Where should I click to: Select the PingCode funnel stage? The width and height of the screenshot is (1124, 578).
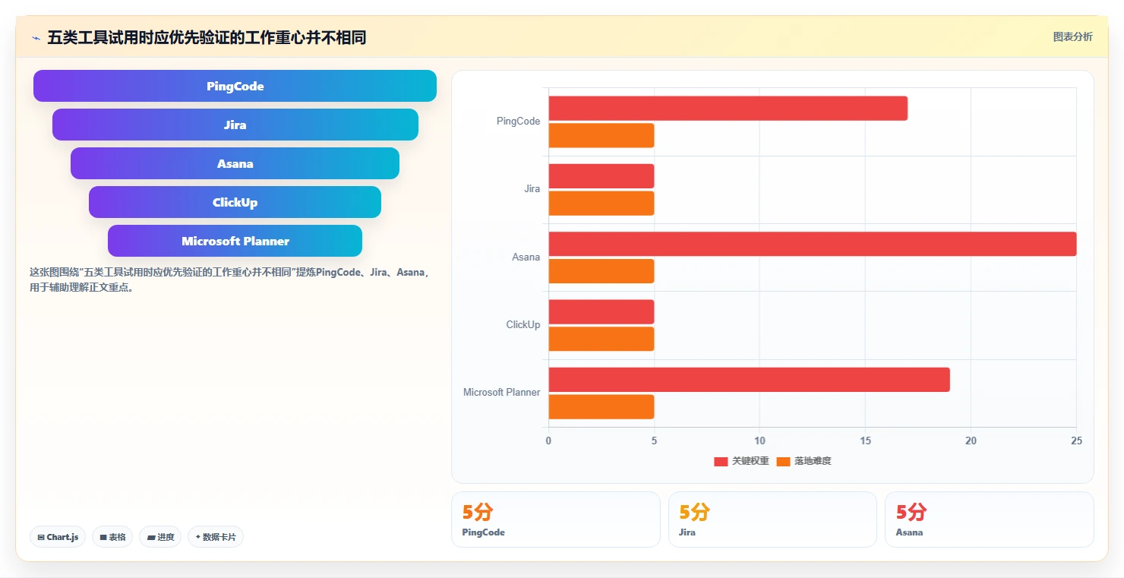point(235,86)
